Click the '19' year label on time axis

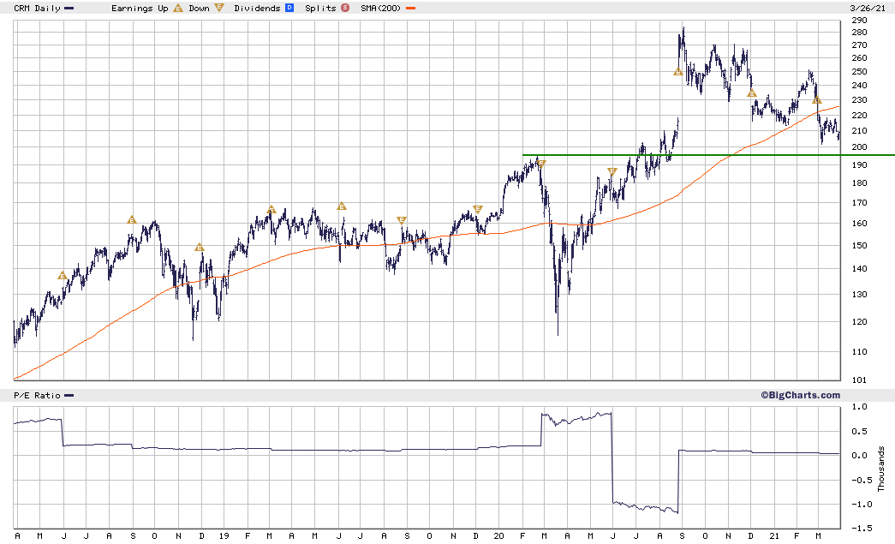(x=224, y=536)
